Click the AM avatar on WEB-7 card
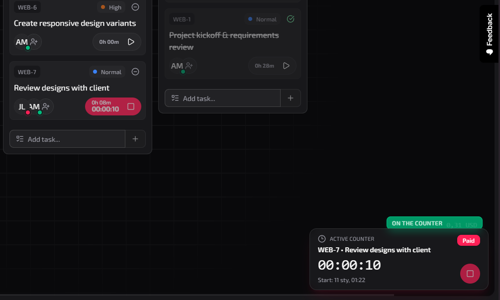This screenshot has width=500, height=300. click(x=34, y=107)
